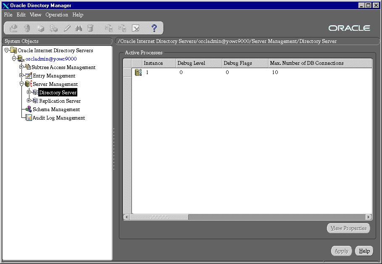Click the View Properties button
Viewport: 382px width, 264px height.
[348, 228]
